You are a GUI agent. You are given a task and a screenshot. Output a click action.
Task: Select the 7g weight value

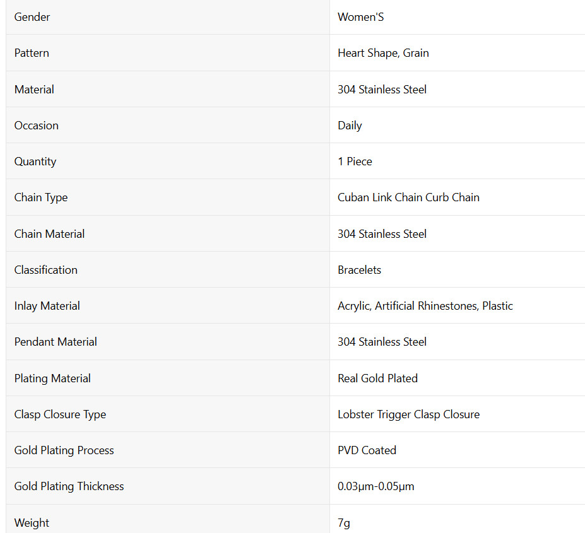point(343,523)
